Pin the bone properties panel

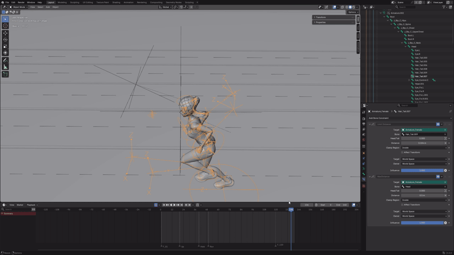pos(450,111)
